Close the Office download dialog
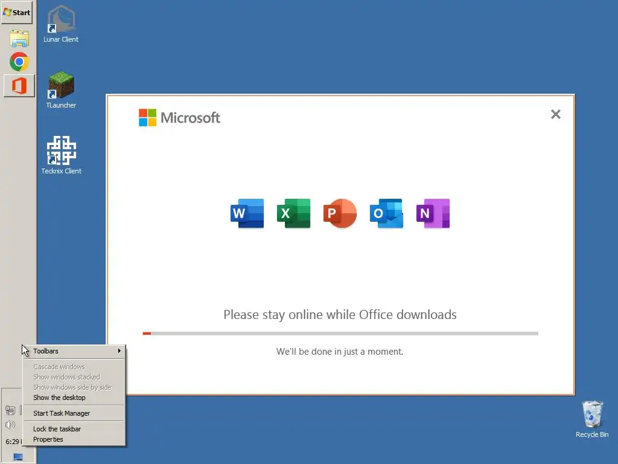 pyautogui.click(x=556, y=114)
